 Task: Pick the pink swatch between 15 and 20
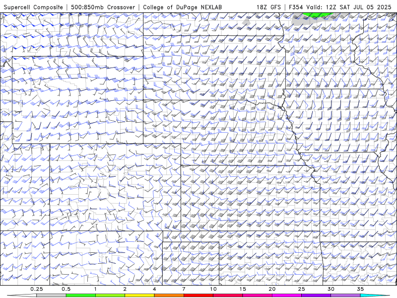tap(257, 296)
